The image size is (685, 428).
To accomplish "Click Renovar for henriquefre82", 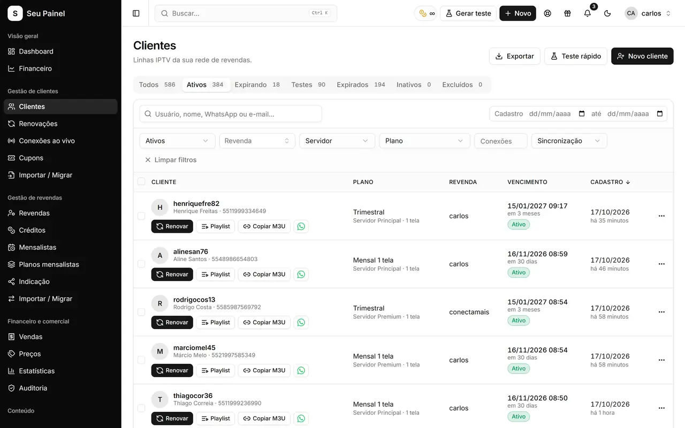I will coord(172,226).
